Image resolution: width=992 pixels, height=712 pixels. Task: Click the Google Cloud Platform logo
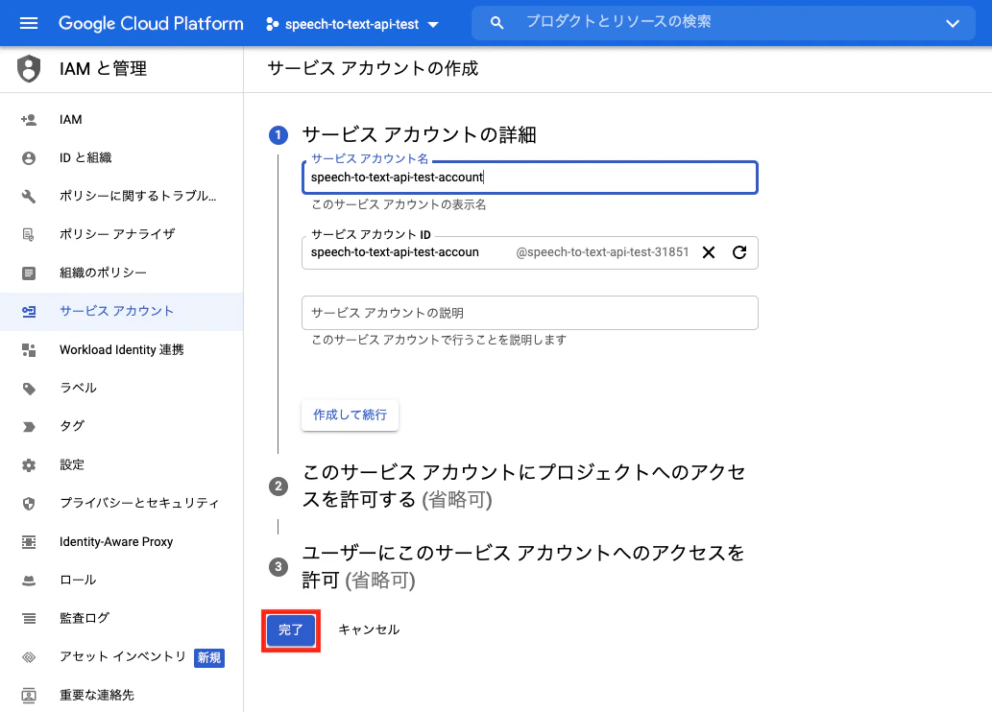[x=151, y=23]
